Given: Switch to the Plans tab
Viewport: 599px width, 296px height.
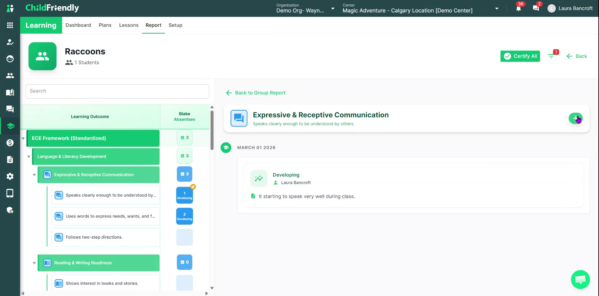Looking at the screenshot, I should point(105,25).
